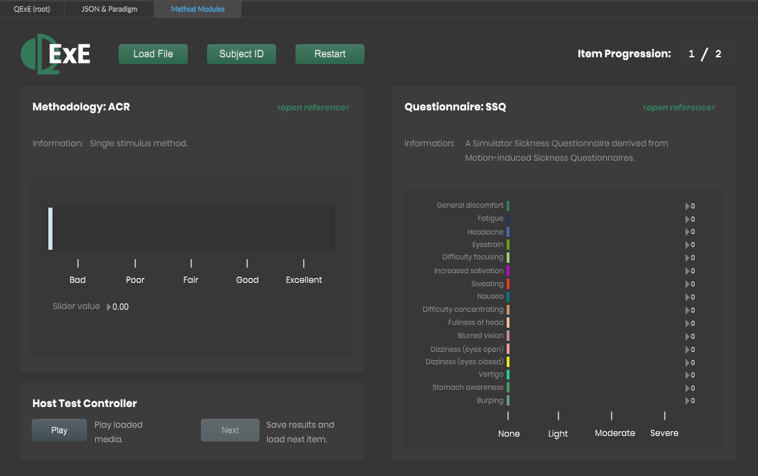Click the Increased salivation value number box
758x476 pixels.
pyautogui.click(x=690, y=271)
